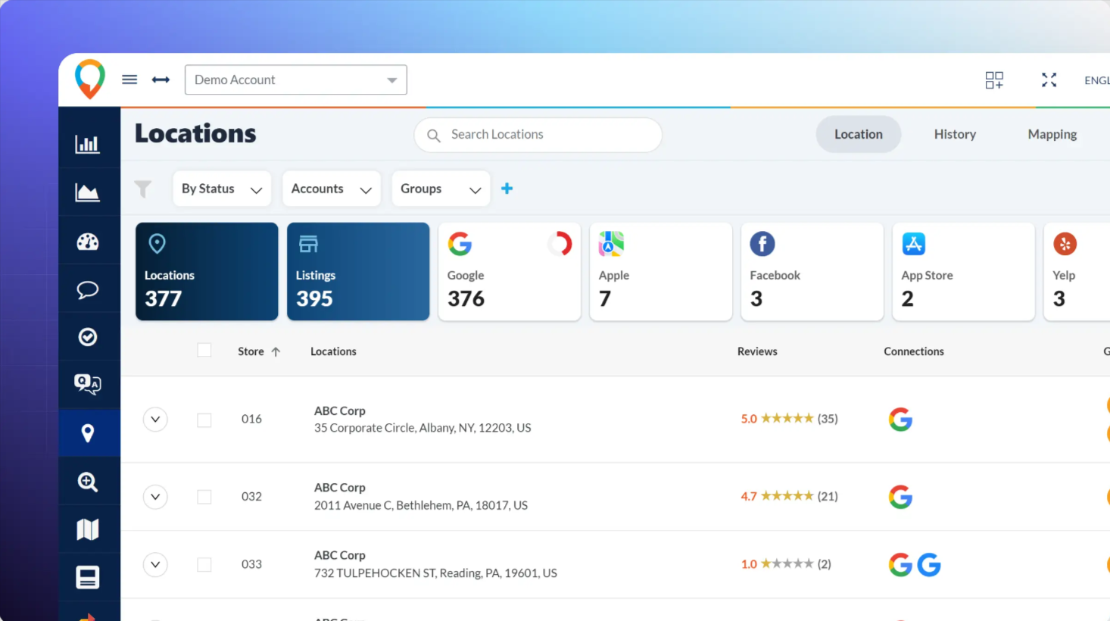1110x621 pixels.
Task: Click the address 2011 Avenue C, Bethlehem
Action: 421,505
